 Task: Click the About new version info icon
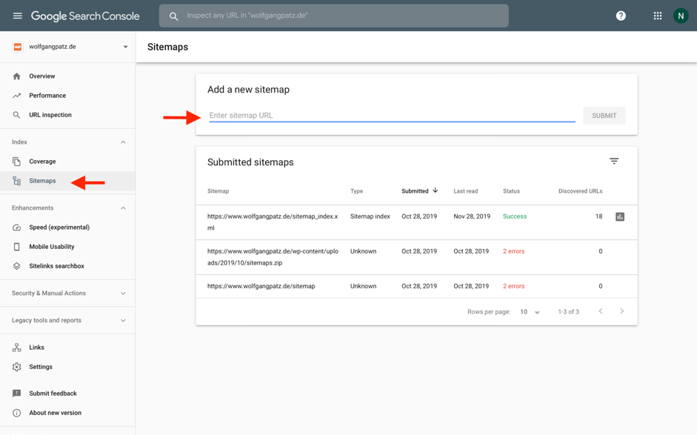click(16, 413)
